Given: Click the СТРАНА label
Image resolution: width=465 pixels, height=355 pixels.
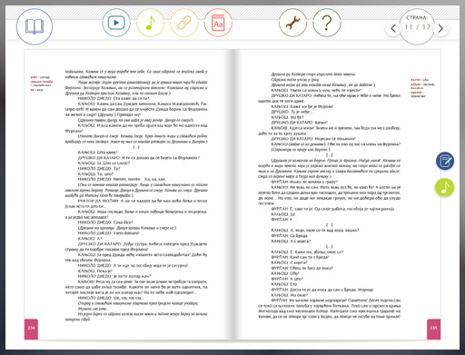Looking at the screenshot, I should [417, 17].
